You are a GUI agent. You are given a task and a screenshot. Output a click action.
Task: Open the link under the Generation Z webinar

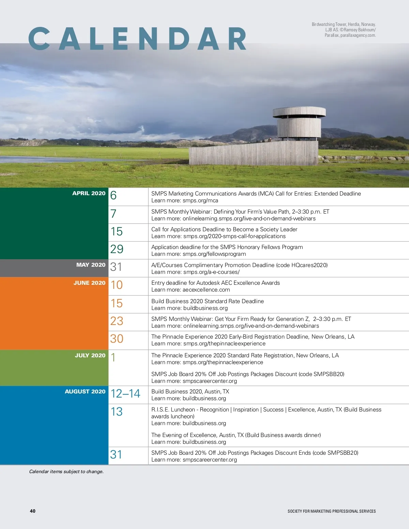[251, 326]
